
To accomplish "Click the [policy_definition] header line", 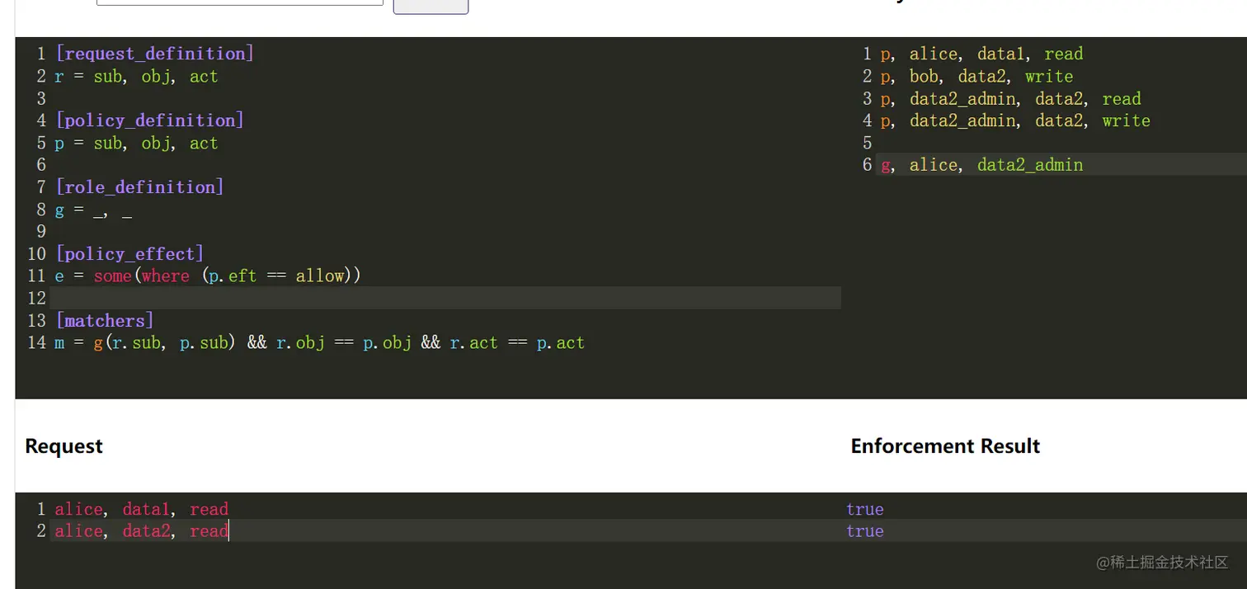I will click(149, 121).
